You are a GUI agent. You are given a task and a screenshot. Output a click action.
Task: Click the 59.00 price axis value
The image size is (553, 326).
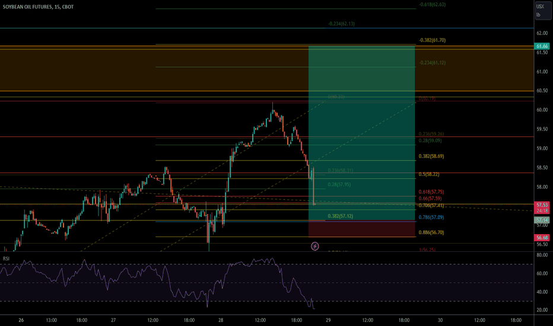click(542, 148)
